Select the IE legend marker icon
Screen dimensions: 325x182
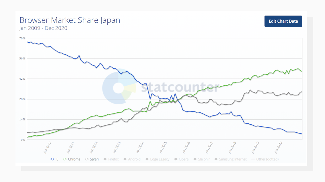tap(52, 159)
